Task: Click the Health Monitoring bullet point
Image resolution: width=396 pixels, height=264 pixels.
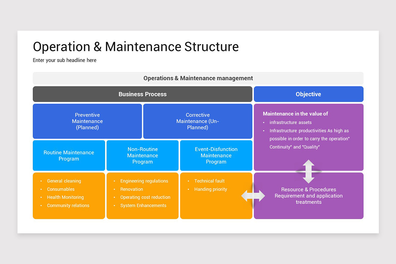Action: pyautogui.click(x=66, y=197)
